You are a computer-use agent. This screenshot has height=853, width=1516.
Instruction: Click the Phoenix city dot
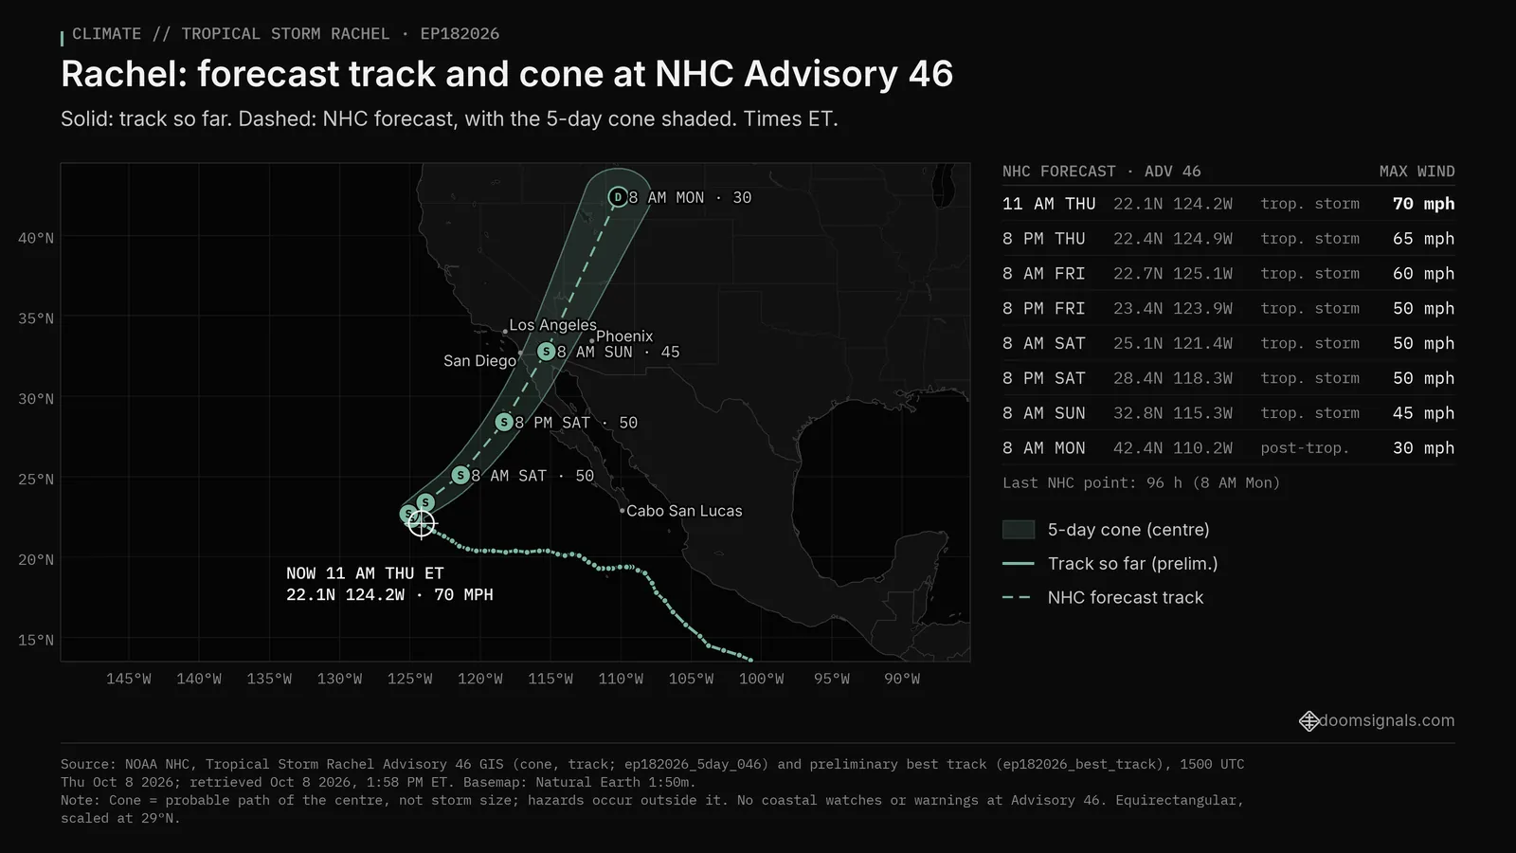click(592, 340)
